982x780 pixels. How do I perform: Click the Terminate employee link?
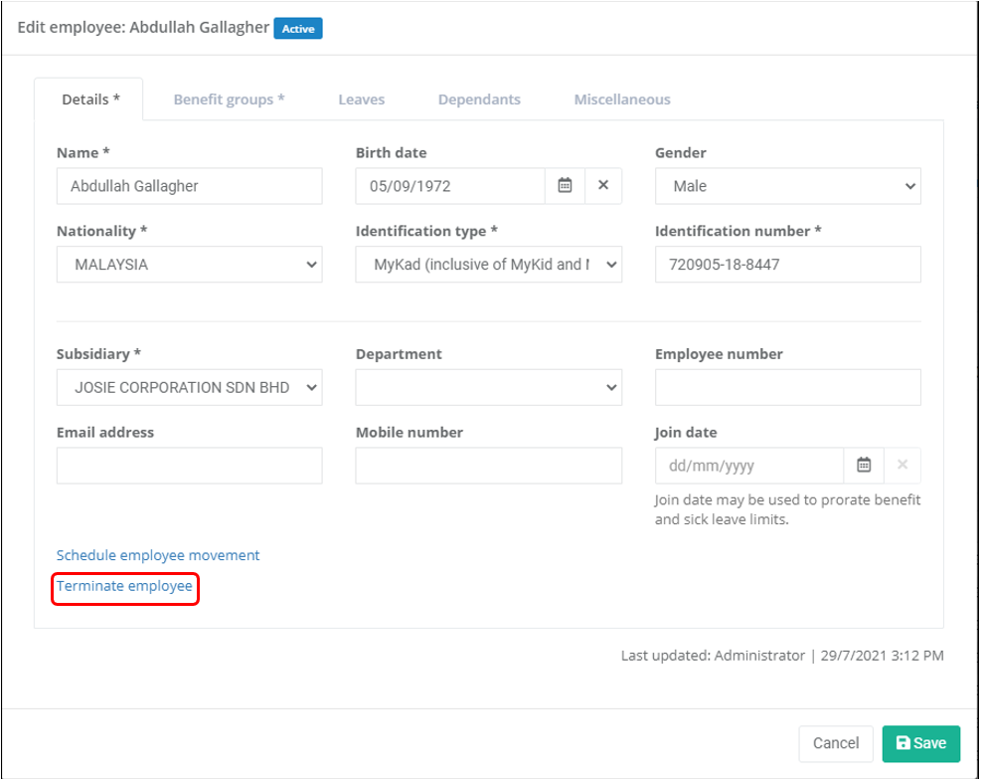point(124,587)
